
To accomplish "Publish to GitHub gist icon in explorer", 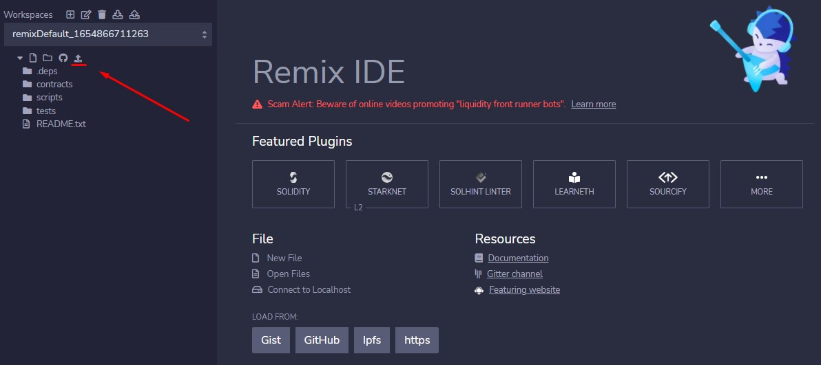I will [63, 58].
